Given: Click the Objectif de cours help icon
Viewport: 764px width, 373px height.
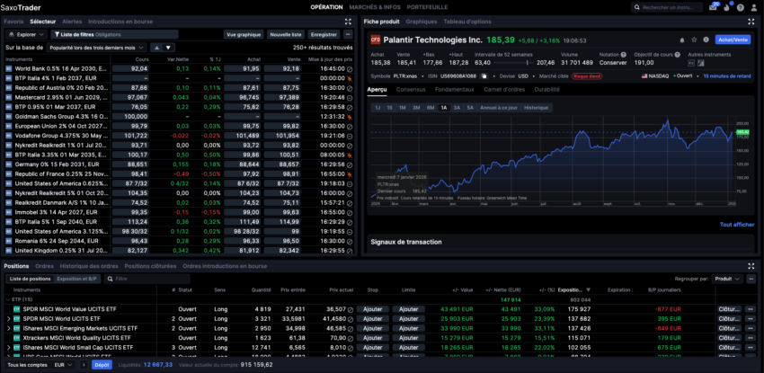Looking at the screenshot, I should 678,55.
